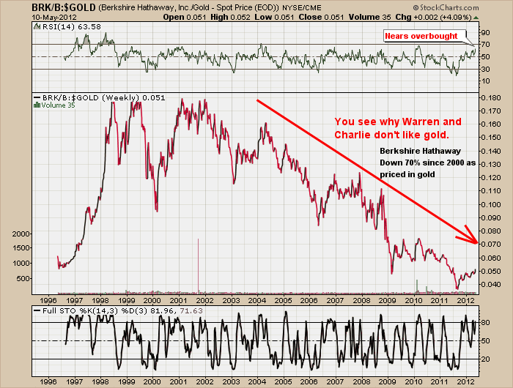Click 2005 under the stochastic panel
The image size is (513, 388).
point(283,381)
